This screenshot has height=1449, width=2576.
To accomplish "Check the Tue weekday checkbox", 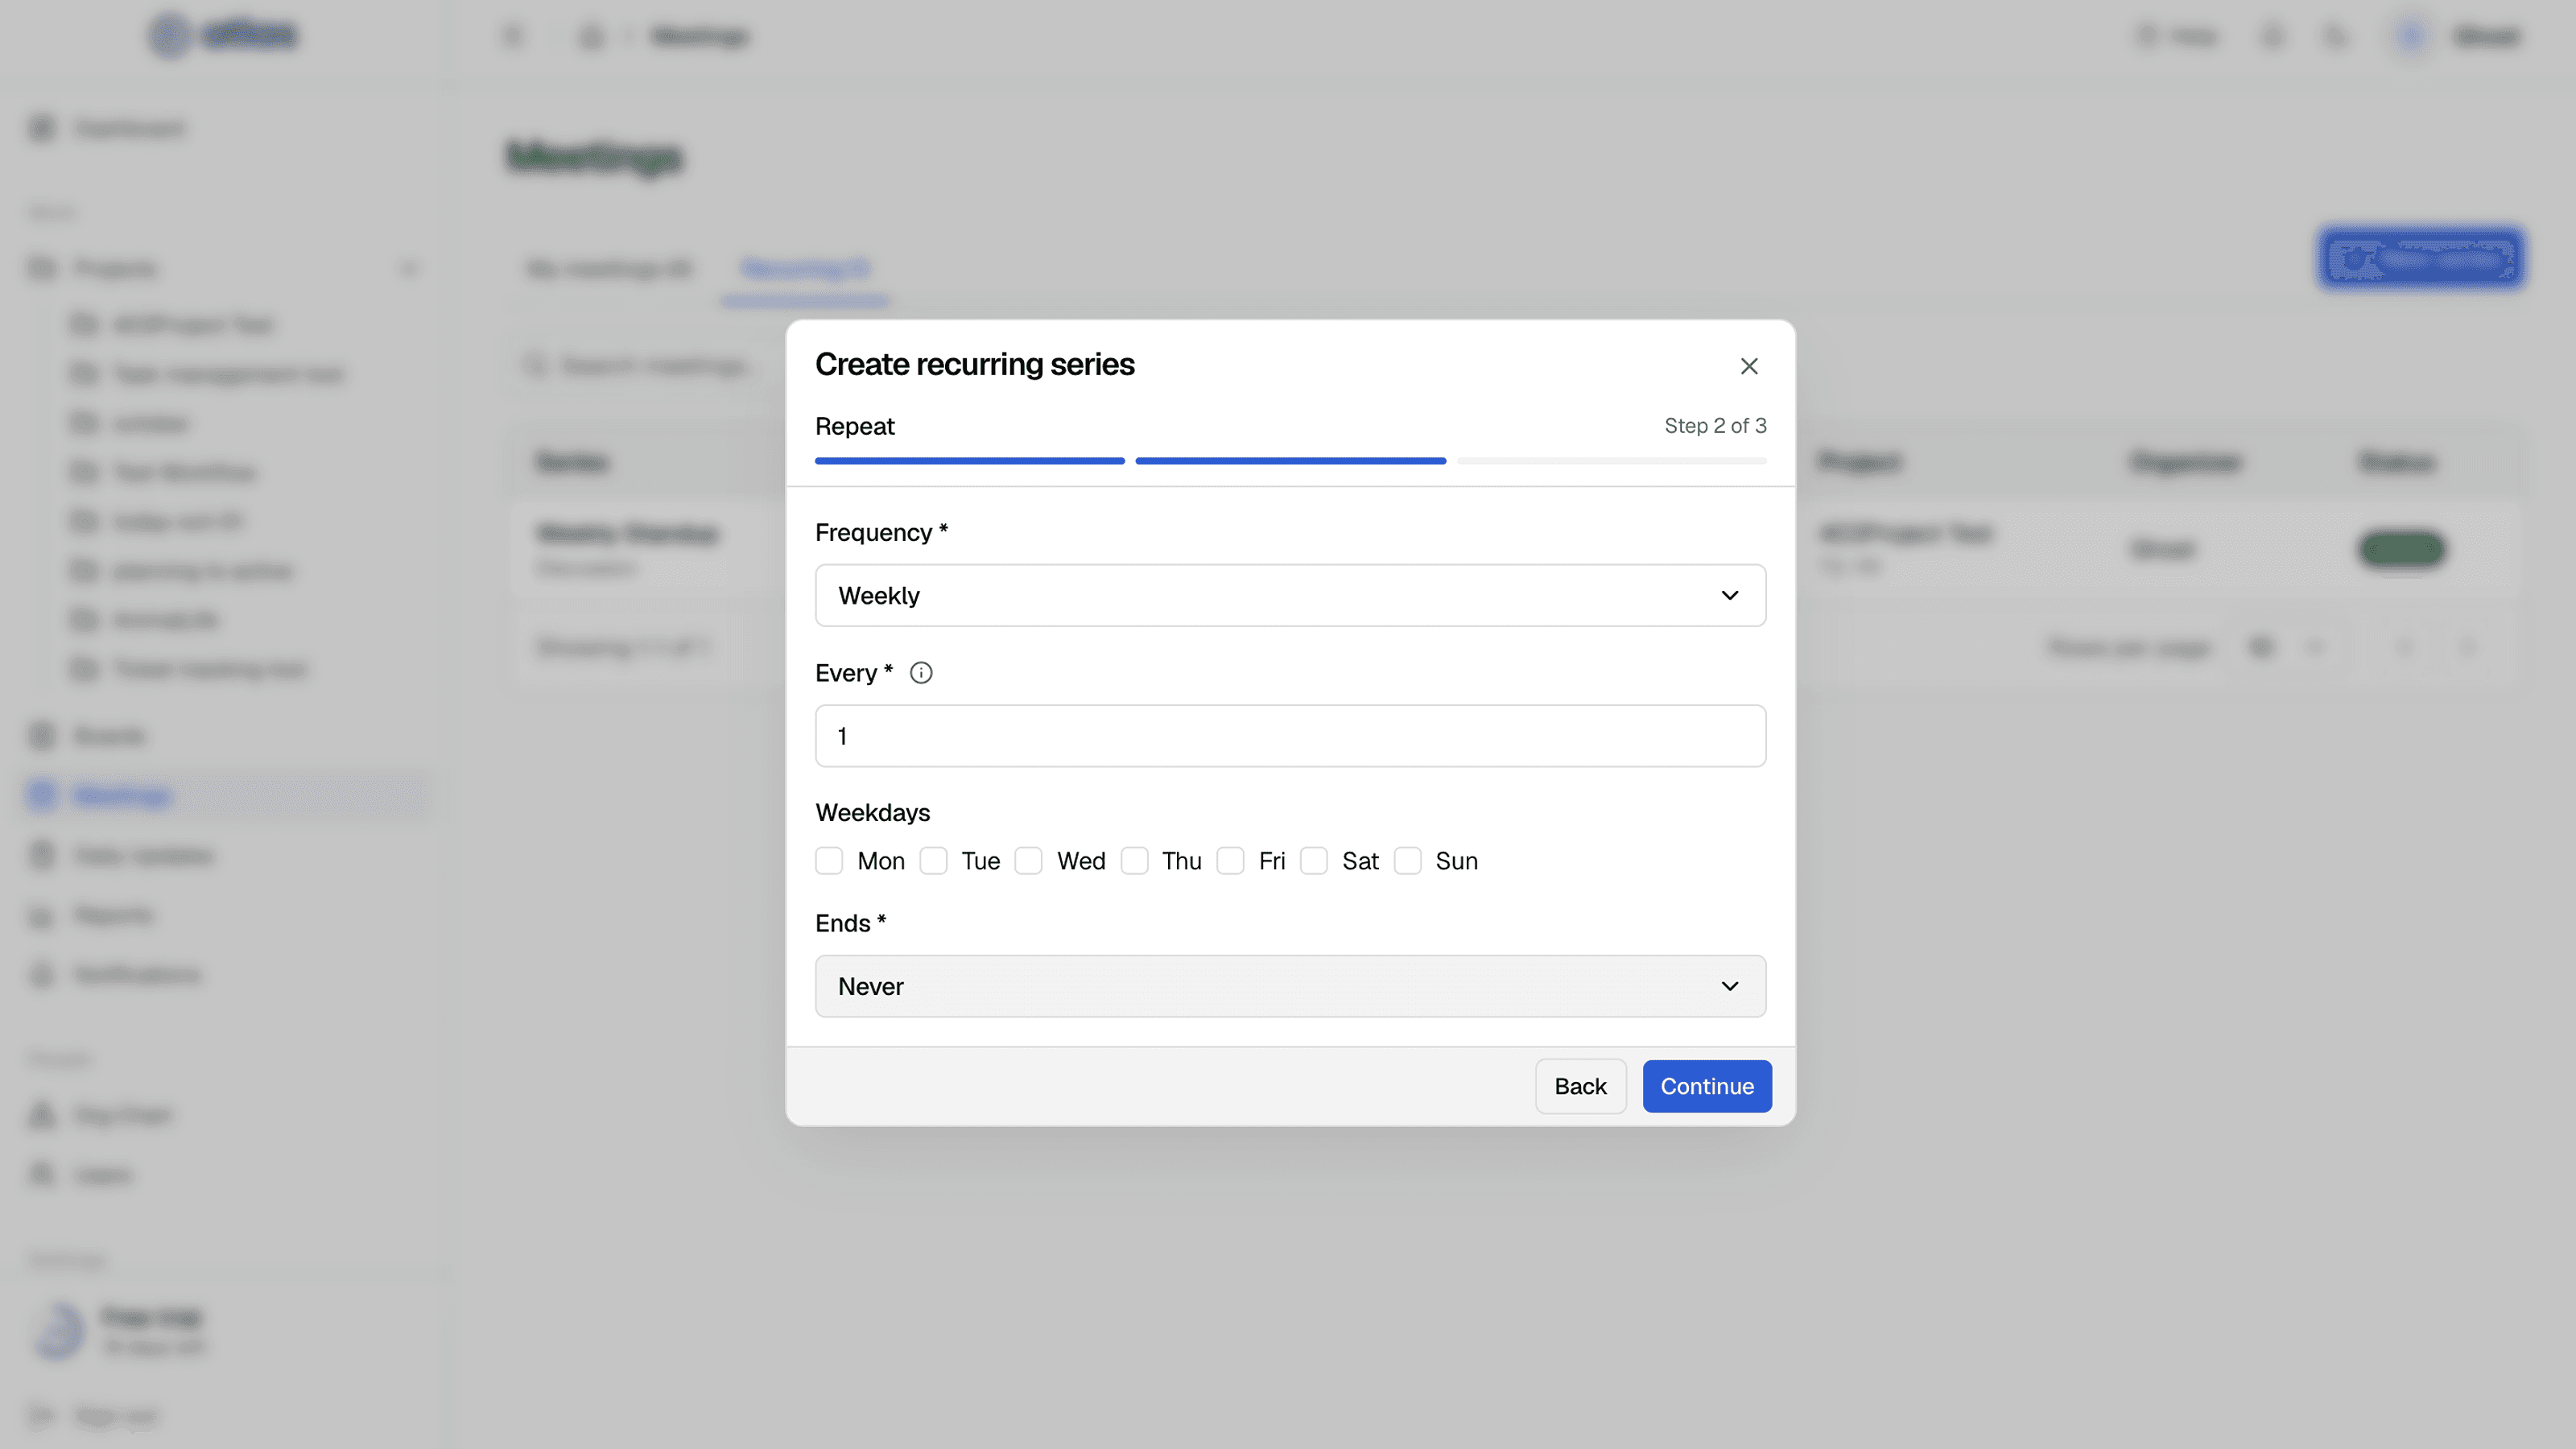I will pyautogui.click(x=933, y=861).
